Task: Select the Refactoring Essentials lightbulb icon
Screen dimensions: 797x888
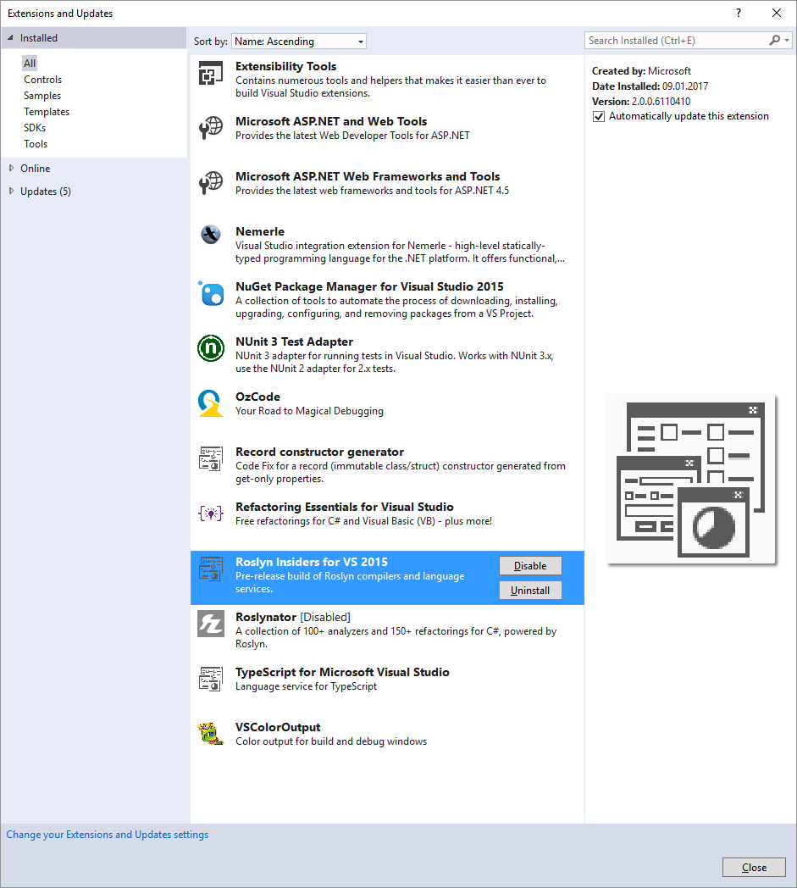Action: (210, 513)
